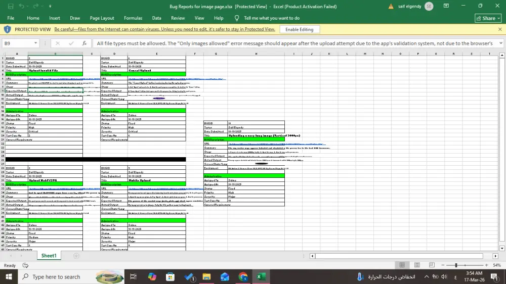Switch to Normal view icon
Screen dimensions: 506x284
tap(402, 265)
